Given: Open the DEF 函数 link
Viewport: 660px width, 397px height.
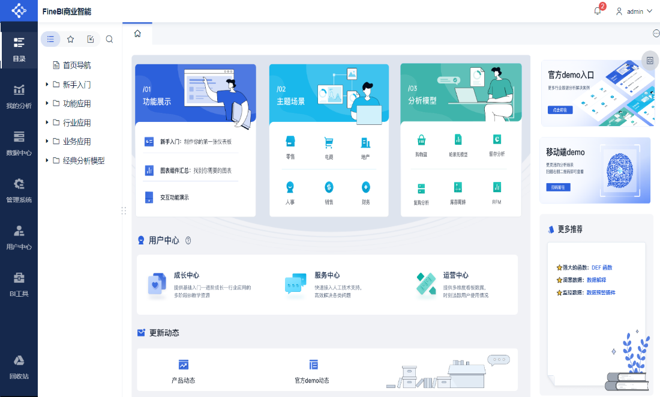Looking at the screenshot, I should pyautogui.click(x=602, y=268).
